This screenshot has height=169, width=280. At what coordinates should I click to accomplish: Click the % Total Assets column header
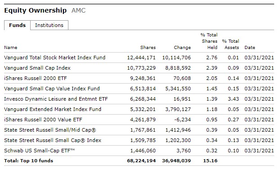(x=230, y=44)
